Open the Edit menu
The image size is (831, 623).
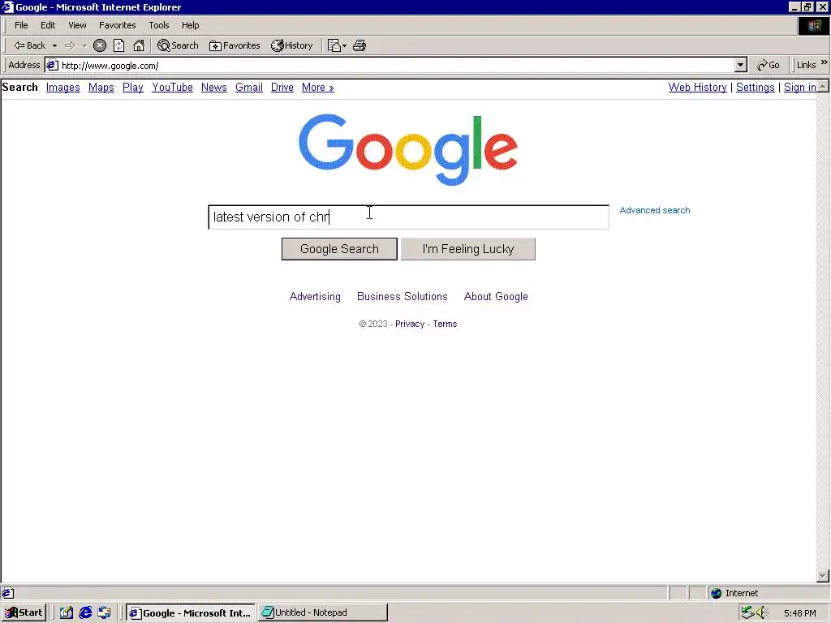point(48,25)
